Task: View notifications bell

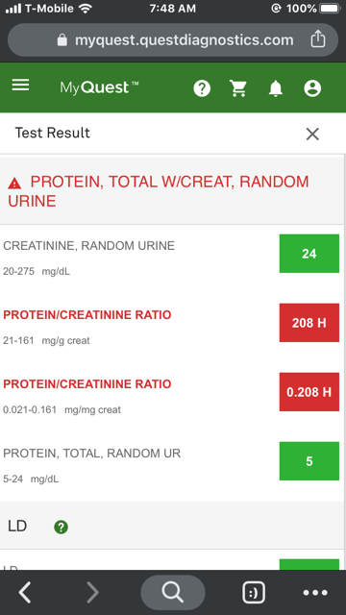Action: (276, 88)
